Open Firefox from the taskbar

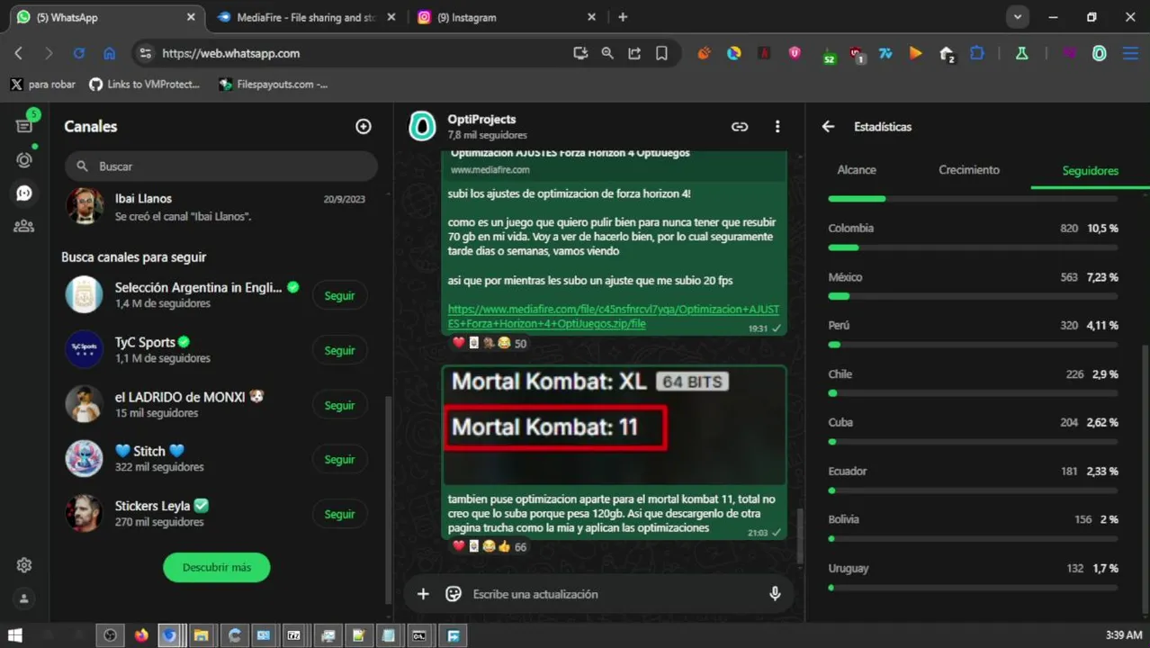coord(140,635)
